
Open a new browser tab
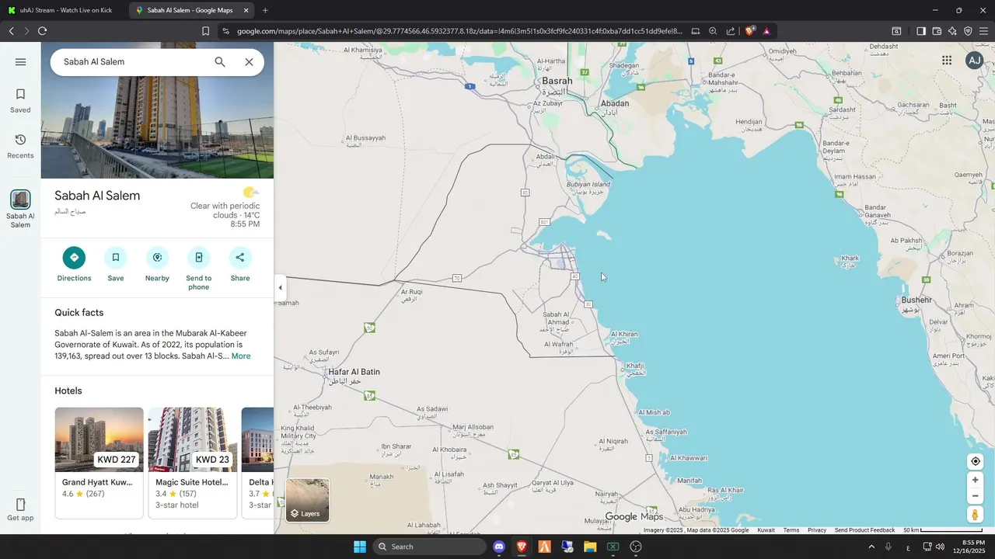tap(265, 10)
